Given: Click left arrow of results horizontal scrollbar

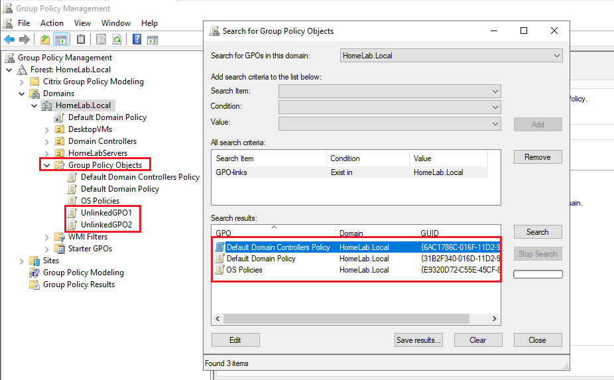Looking at the screenshot, I should (217, 319).
